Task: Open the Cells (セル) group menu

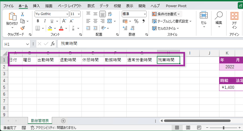Action: pyautogui.click(x=204, y=19)
